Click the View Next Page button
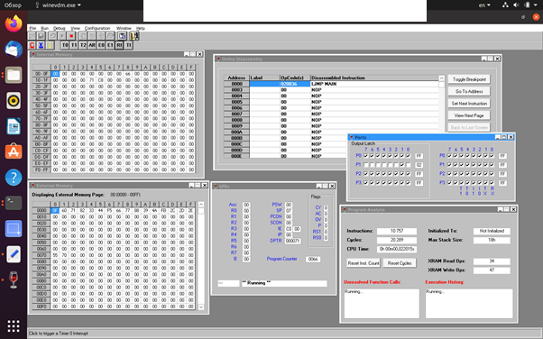Image resolution: width=543 pixels, height=339 pixels. (469, 115)
